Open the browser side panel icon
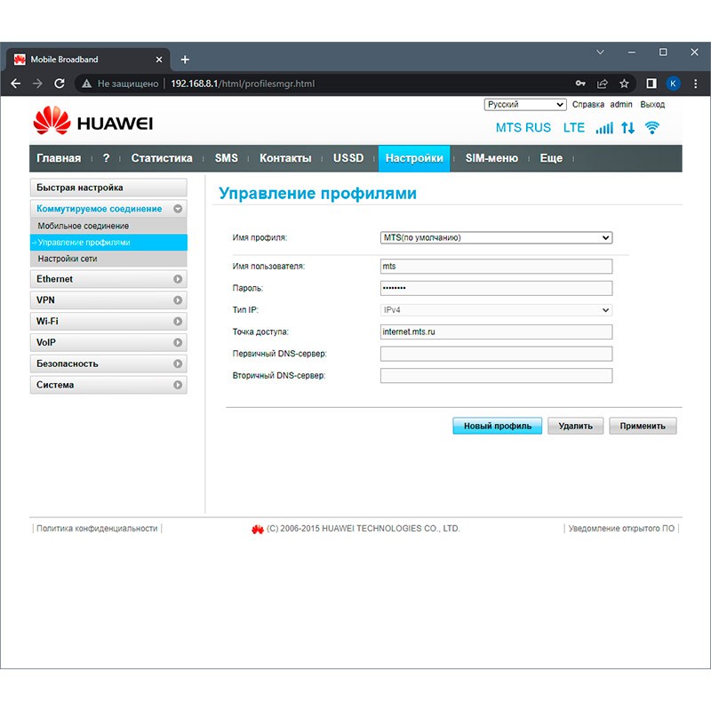The height and width of the screenshot is (711, 711). coord(651,84)
